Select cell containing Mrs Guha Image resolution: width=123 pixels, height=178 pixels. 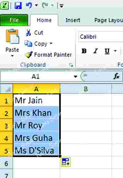(36, 138)
